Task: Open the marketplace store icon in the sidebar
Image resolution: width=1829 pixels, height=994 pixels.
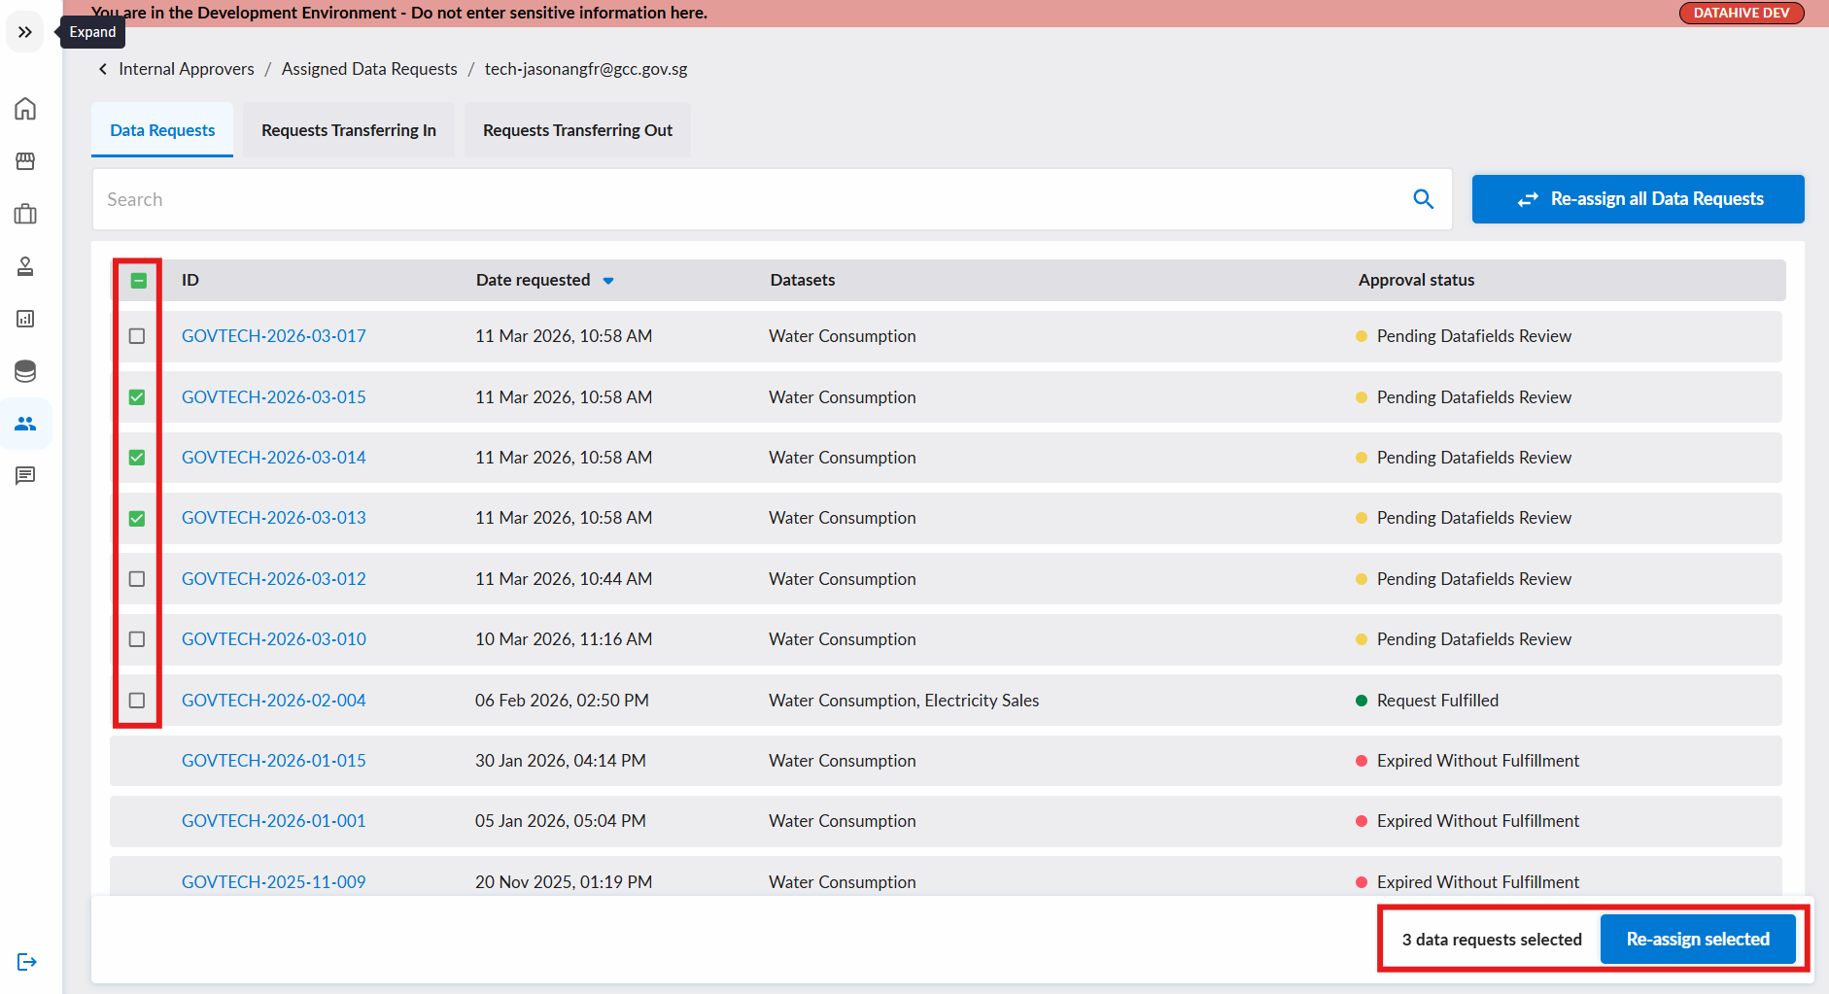Action: [x=25, y=161]
